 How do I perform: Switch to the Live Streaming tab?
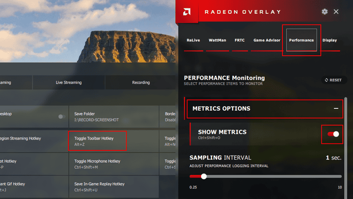click(x=68, y=82)
